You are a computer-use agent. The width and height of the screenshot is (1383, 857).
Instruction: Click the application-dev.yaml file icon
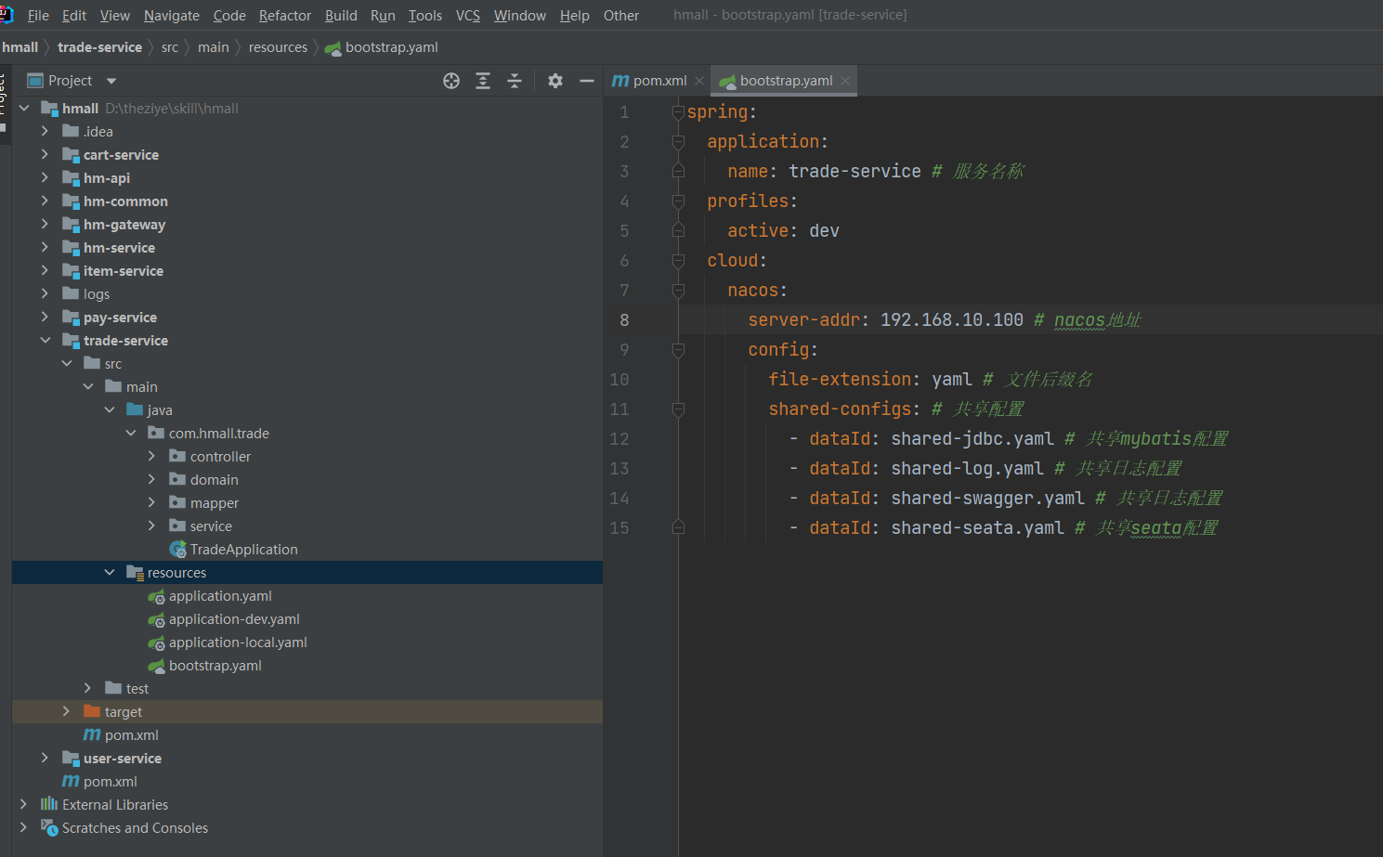156,619
